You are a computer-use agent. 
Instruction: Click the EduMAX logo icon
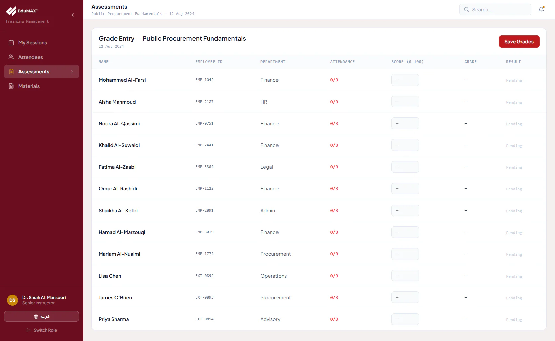(x=11, y=11)
